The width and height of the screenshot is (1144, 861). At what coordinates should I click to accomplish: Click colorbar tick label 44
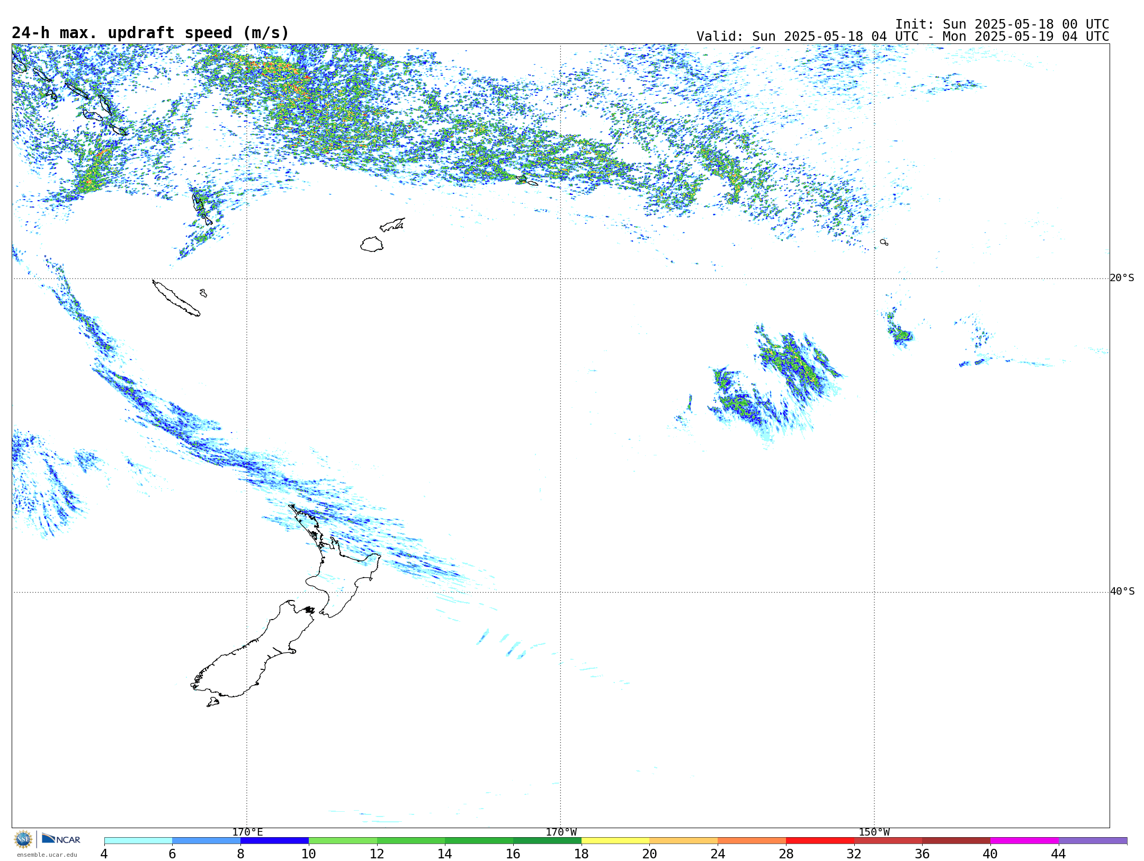[x=1058, y=854]
